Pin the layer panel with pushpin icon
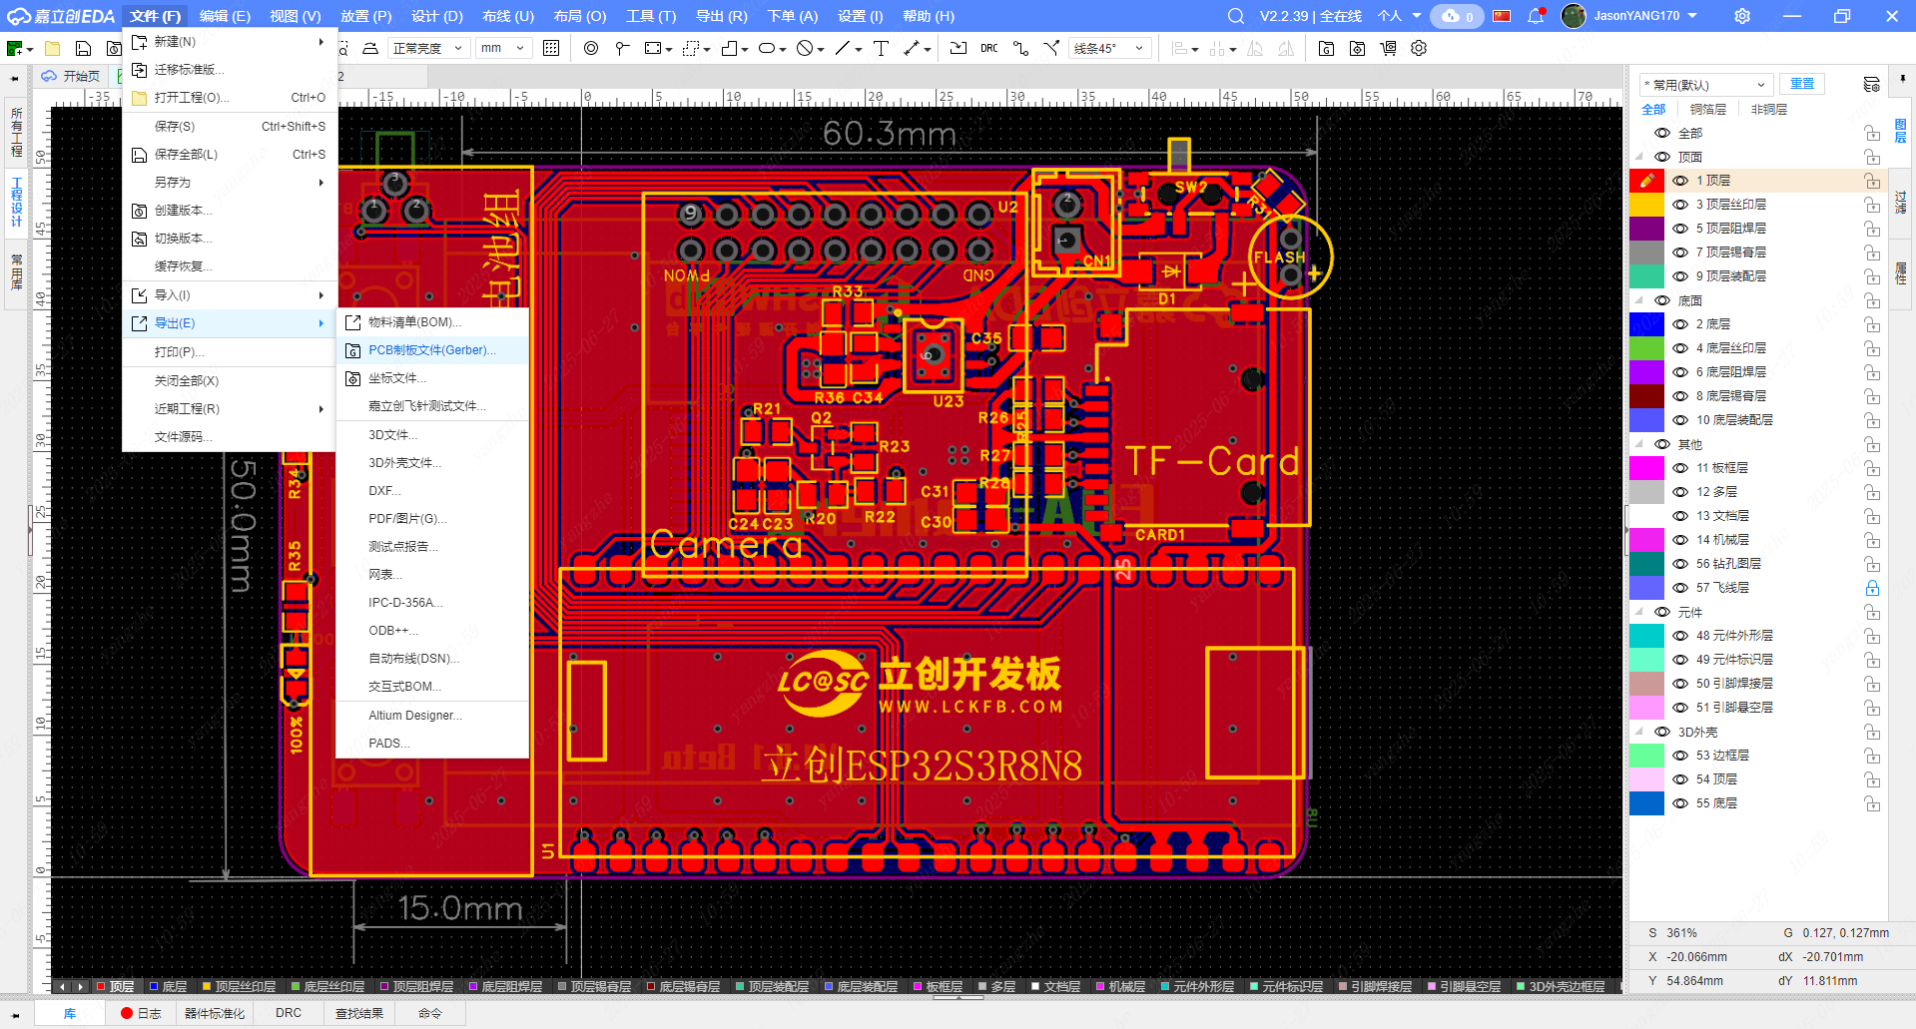The image size is (1916, 1029). 1902,77
